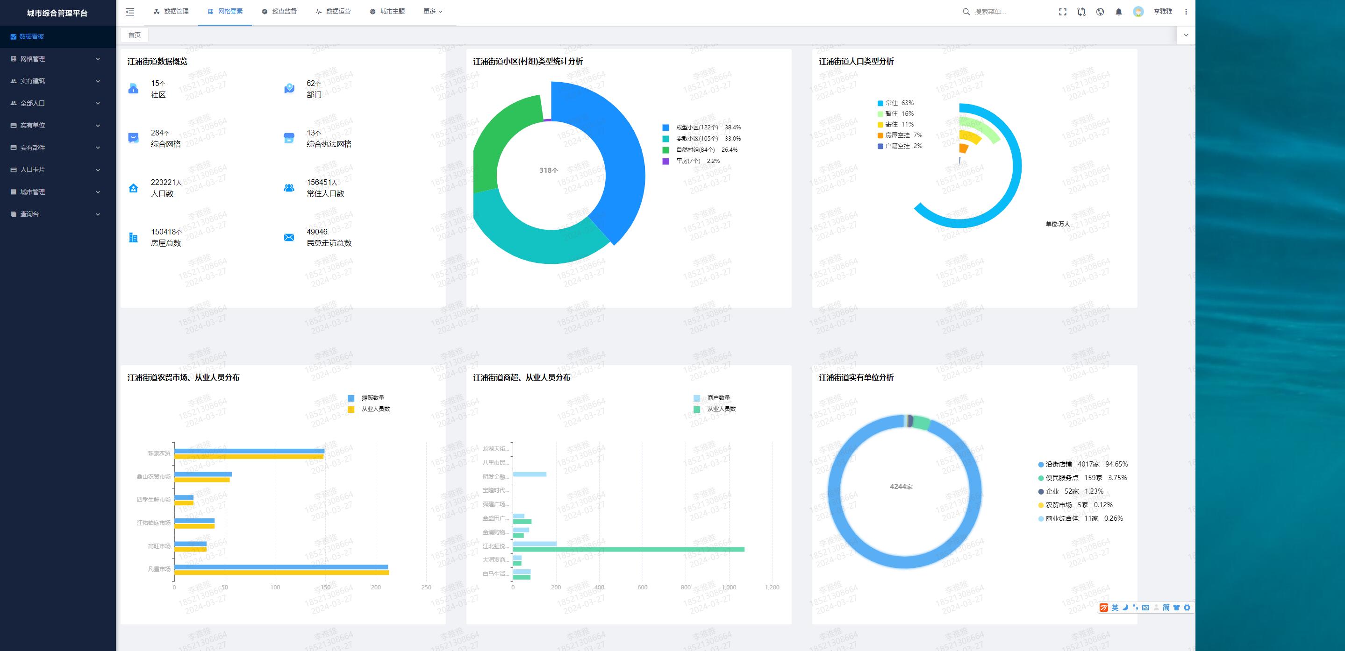Viewport: 1345px width, 651px height.
Task: Collapse sidebar with hamburger menu icon
Action: (x=130, y=12)
